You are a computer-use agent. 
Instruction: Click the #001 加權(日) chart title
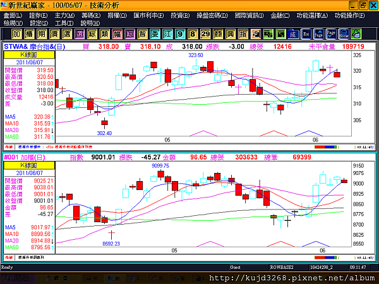25,157
